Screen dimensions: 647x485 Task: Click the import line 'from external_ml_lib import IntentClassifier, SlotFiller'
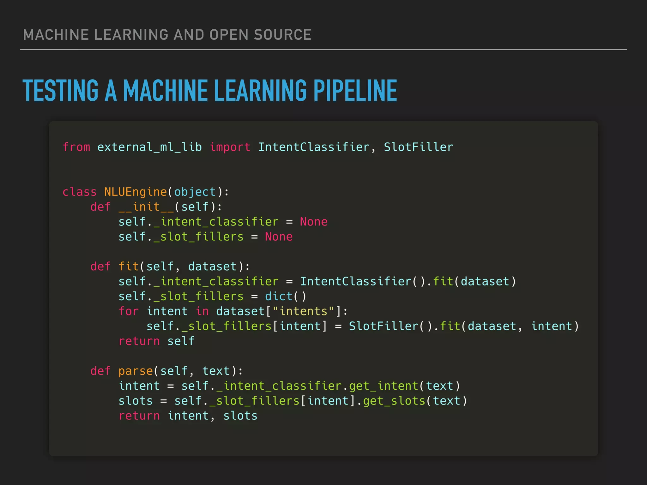[258, 147]
